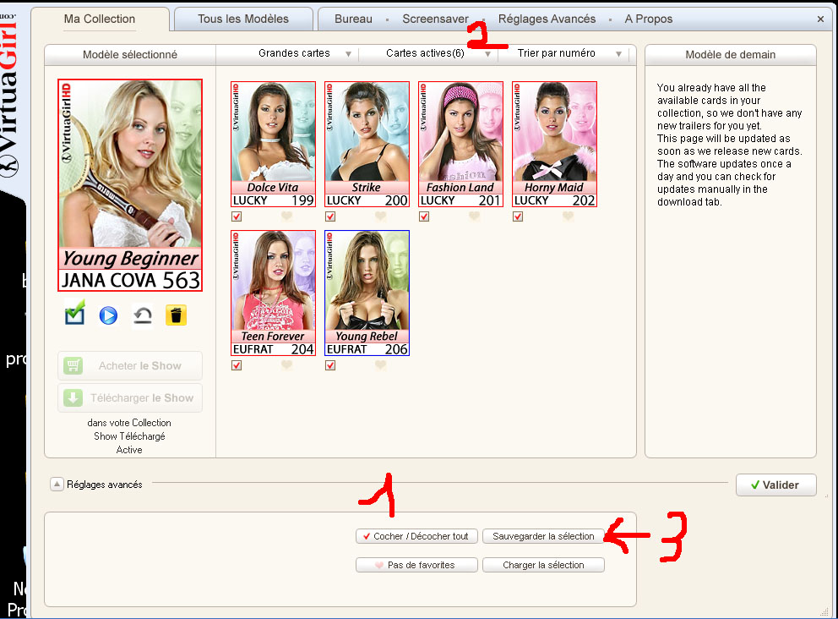Viewport: 838px width, 619px height.
Task: Toggle favorite heart under Fashion Land card
Action: 474,216
